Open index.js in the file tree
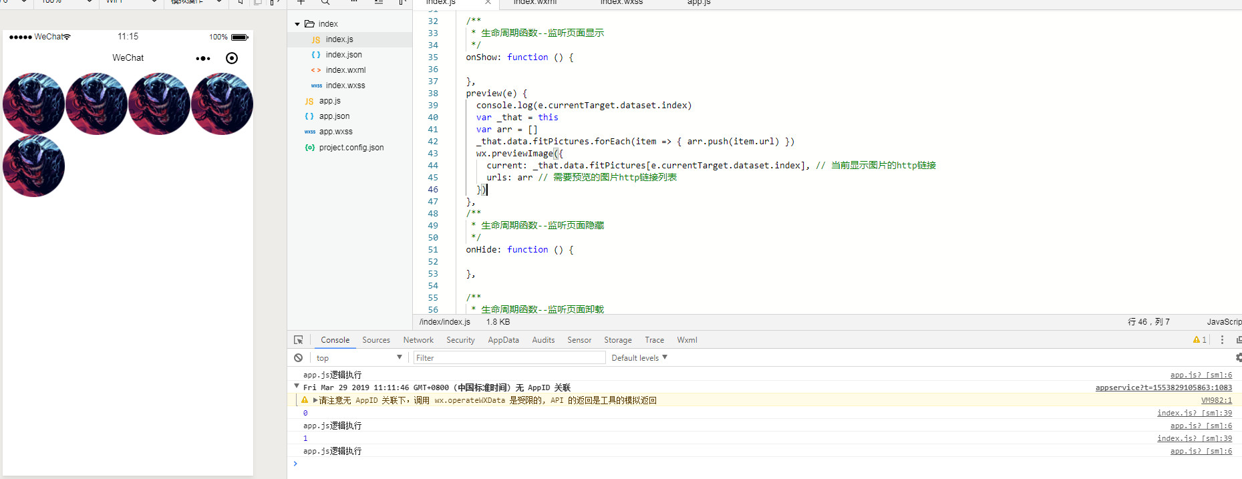This screenshot has height=479, width=1242. point(339,39)
